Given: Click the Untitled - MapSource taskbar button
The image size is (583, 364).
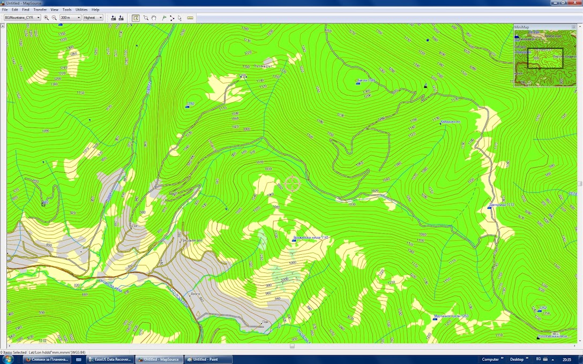Looking at the screenshot, I should pos(159,359).
